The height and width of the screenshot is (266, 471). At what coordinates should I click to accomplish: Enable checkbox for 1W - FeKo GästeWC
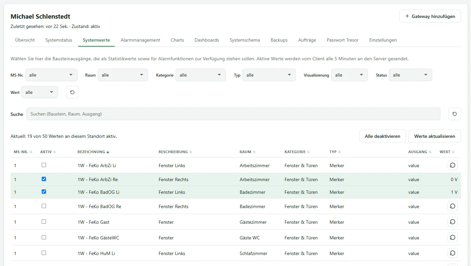click(44, 237)
